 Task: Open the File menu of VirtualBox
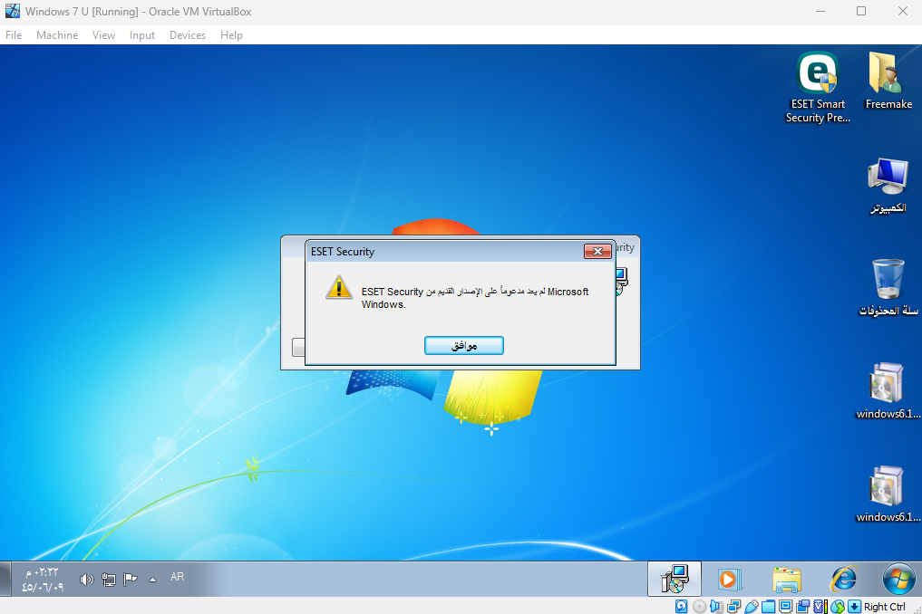[x=14, y=35]
